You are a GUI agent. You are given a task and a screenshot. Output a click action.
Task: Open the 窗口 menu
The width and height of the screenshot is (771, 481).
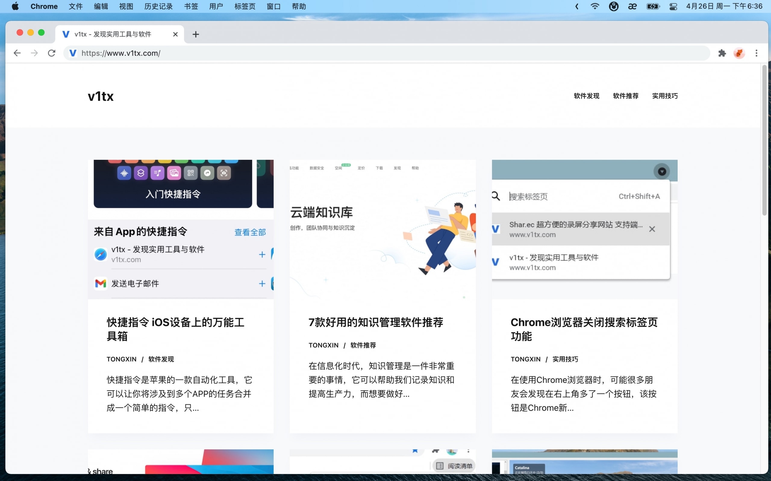[x=274, y=6]
